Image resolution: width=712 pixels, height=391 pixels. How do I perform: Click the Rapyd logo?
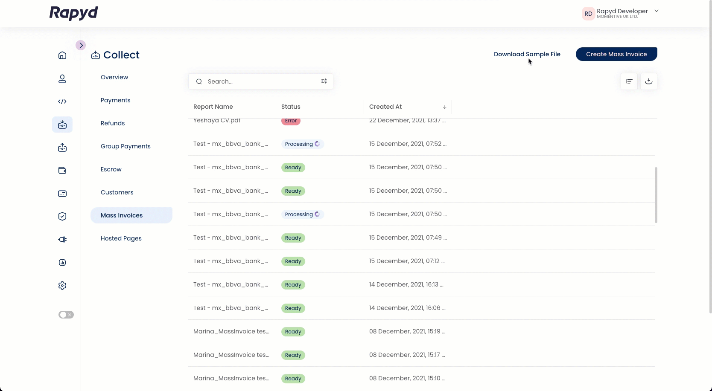74,13
